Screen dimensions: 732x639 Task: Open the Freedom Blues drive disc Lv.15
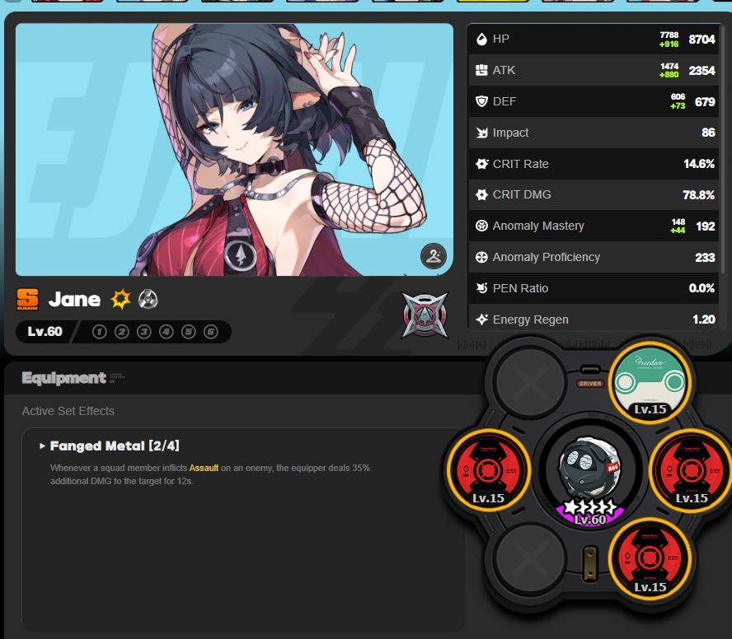pos(650,382)
